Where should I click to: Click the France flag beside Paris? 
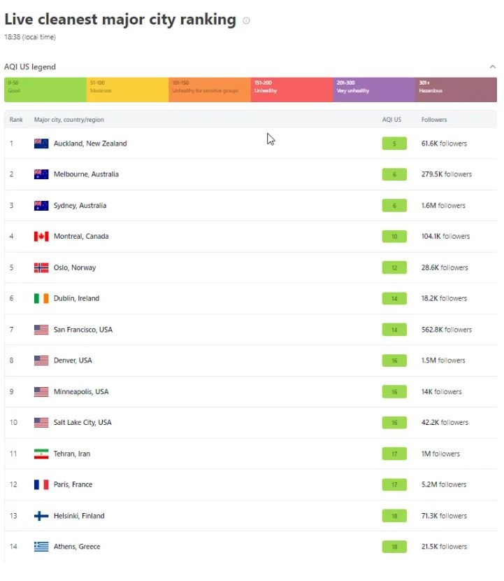41,484
